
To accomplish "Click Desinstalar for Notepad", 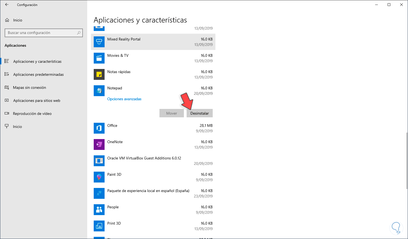I will click(x=200, y=113).
